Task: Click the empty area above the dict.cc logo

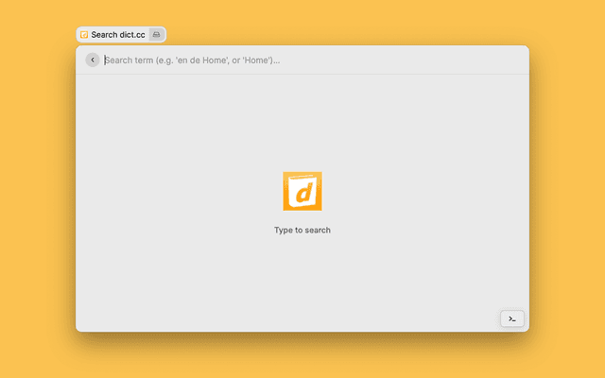Action: 302,123
